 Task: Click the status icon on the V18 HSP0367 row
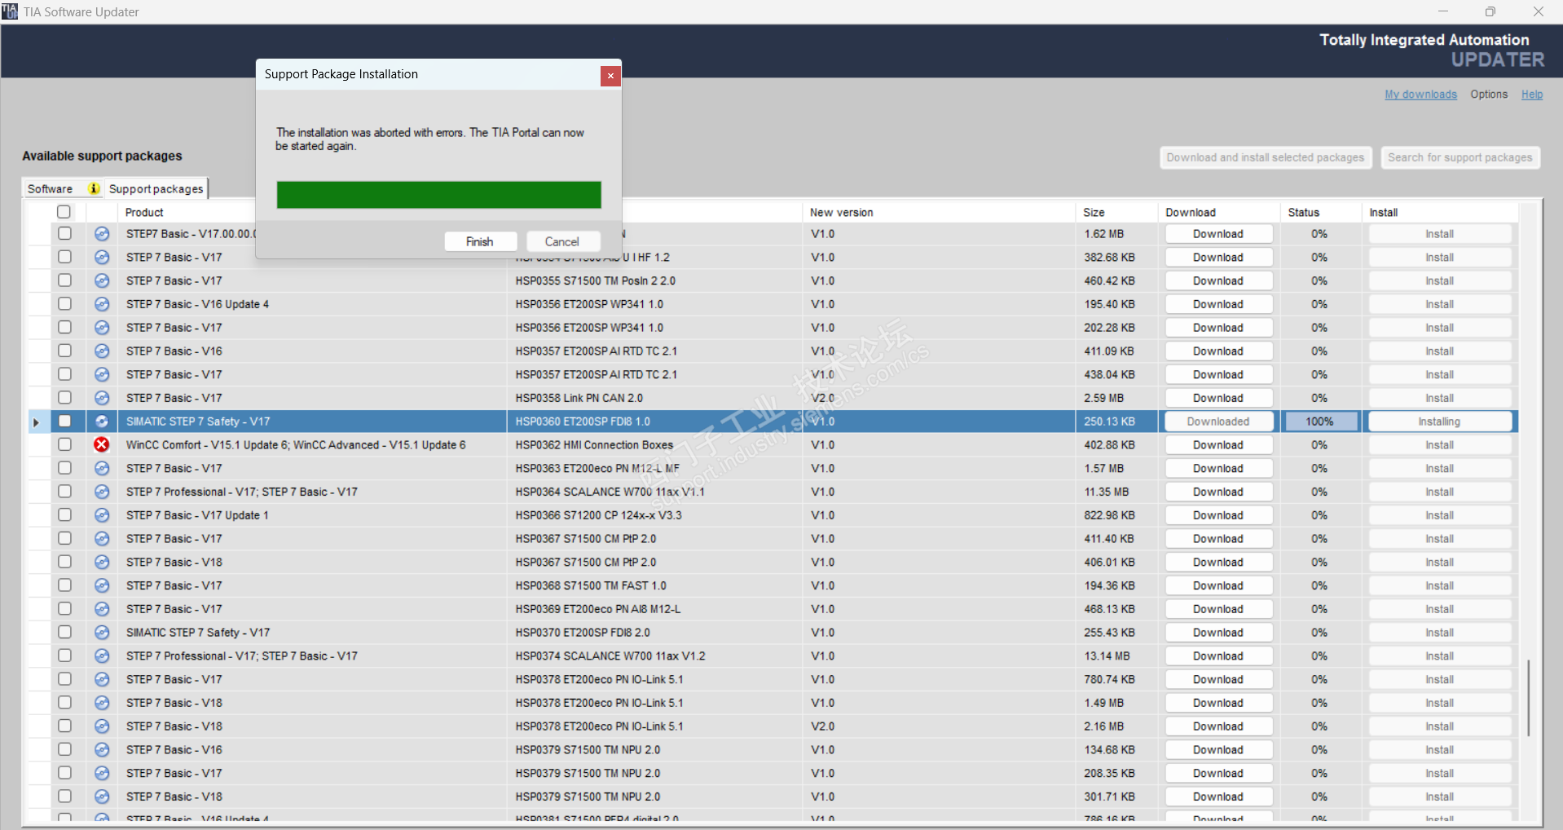[102, 563]
